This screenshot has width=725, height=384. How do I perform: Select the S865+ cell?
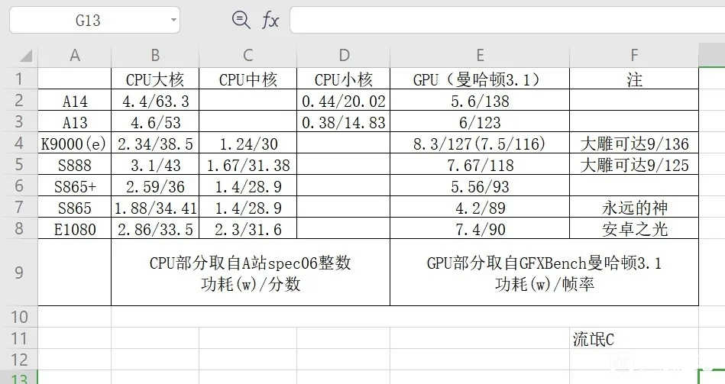[74, 186]
